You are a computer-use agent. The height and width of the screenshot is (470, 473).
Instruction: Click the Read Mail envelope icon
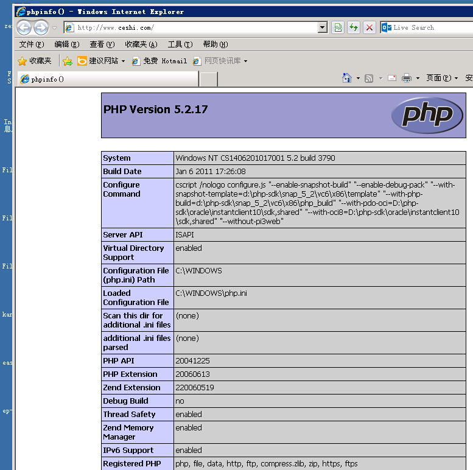pos(391,78)
